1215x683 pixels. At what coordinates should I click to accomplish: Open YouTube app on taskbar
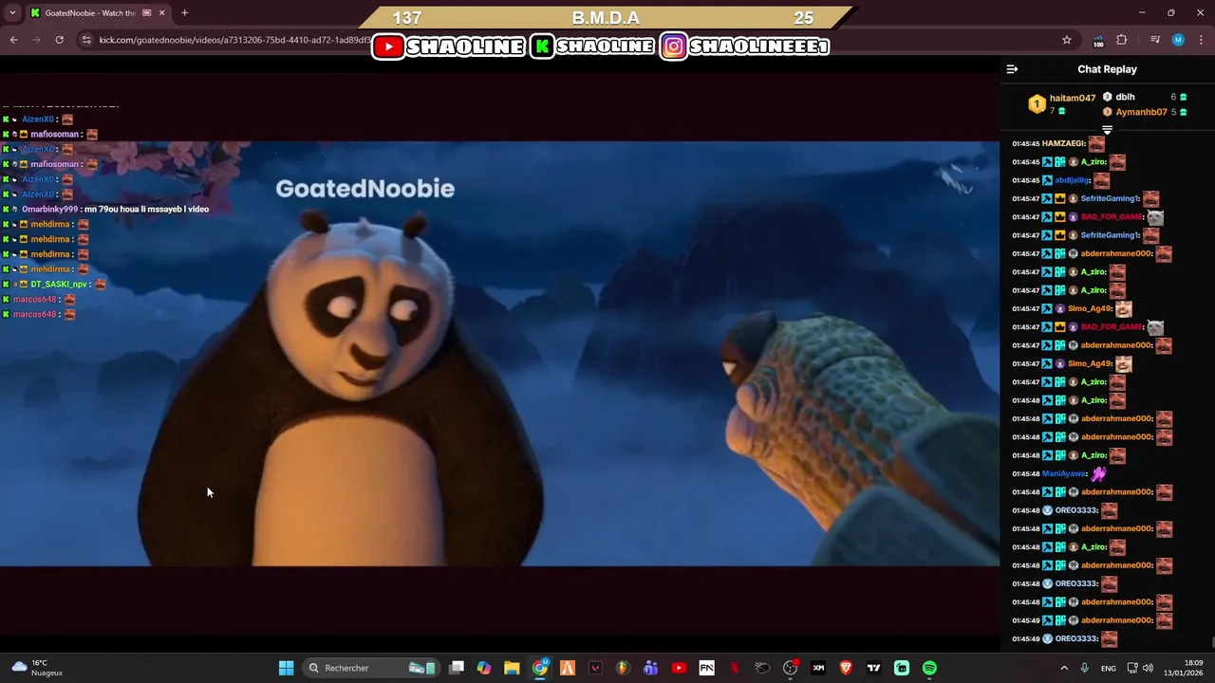coord(679,668)
